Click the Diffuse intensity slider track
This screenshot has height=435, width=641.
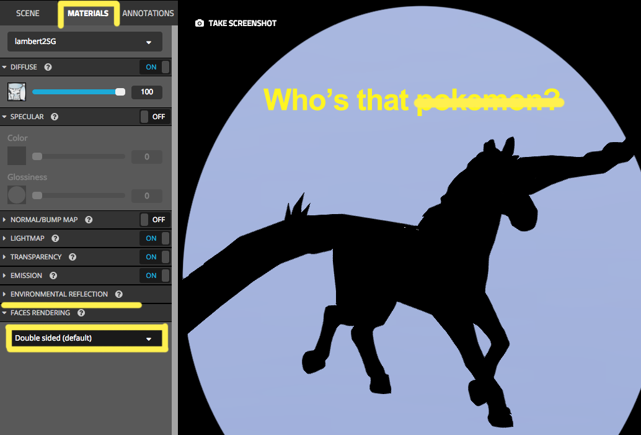[x=74, y=92]
